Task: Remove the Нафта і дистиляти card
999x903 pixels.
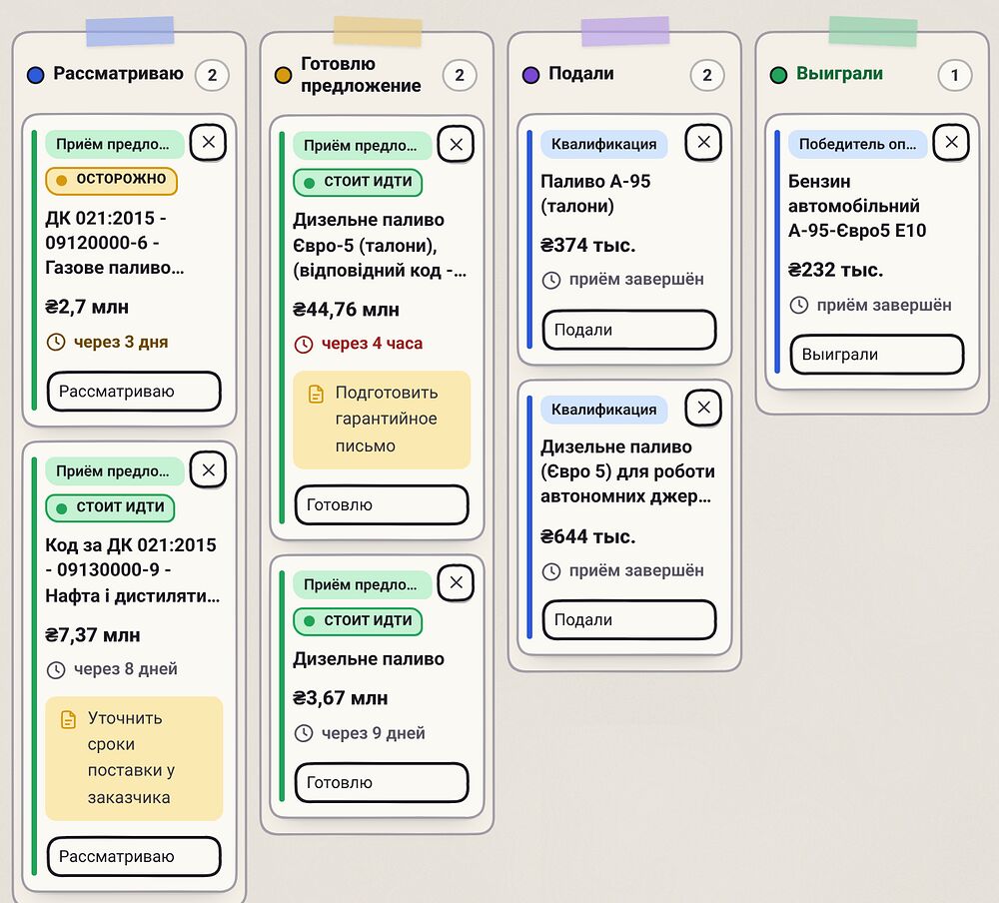Action: tap(209, 470)
